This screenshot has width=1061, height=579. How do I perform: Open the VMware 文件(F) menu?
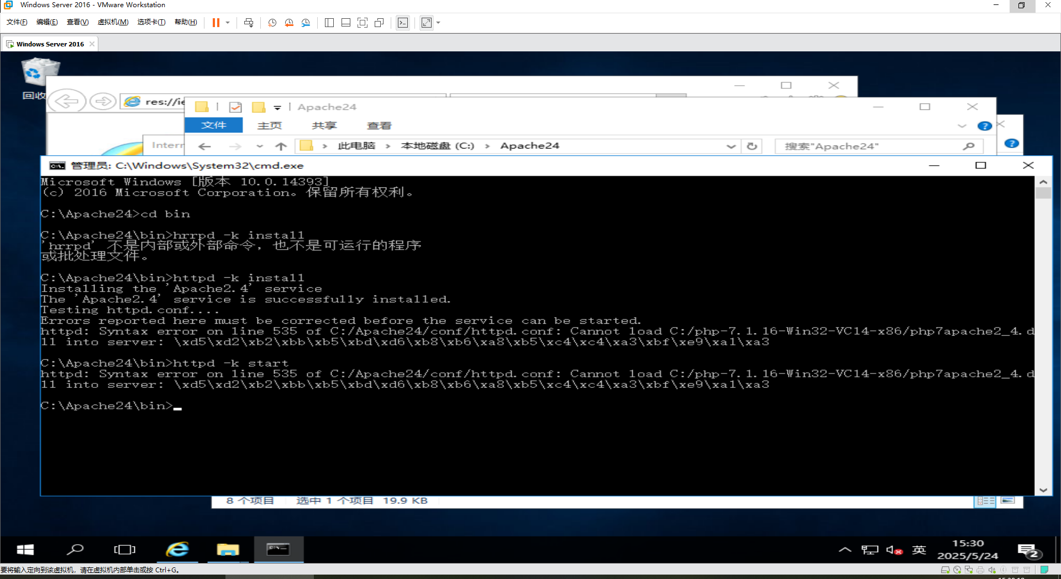pyautogui.click(x=17, y=22)
